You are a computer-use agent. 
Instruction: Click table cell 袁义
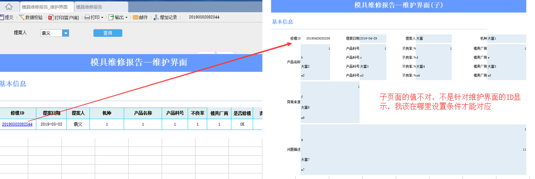(78, 124)
